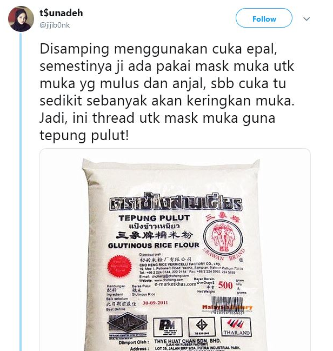Click the large Thai brand name banner
Screen dimensions: 333x351
(176, 203)
